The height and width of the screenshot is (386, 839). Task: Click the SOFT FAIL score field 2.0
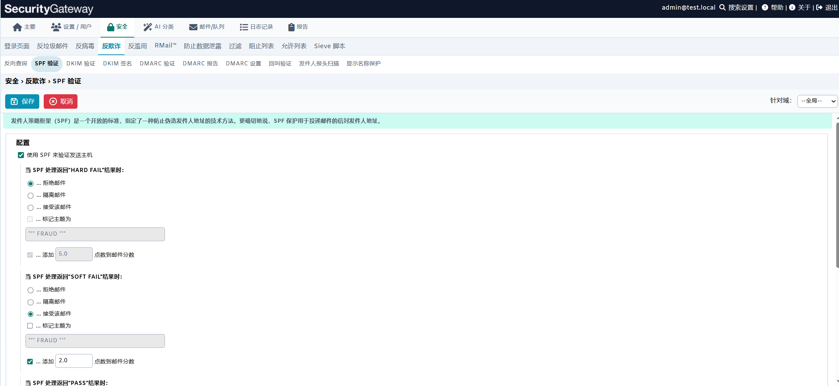[74, 361]
